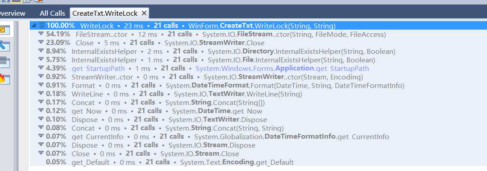Image resolution: width=487 pixels, height=171 pixels.
Task: Click the blue System.Windows.Forms.Application.get_StartupPath link
Action: coord(282,68)
